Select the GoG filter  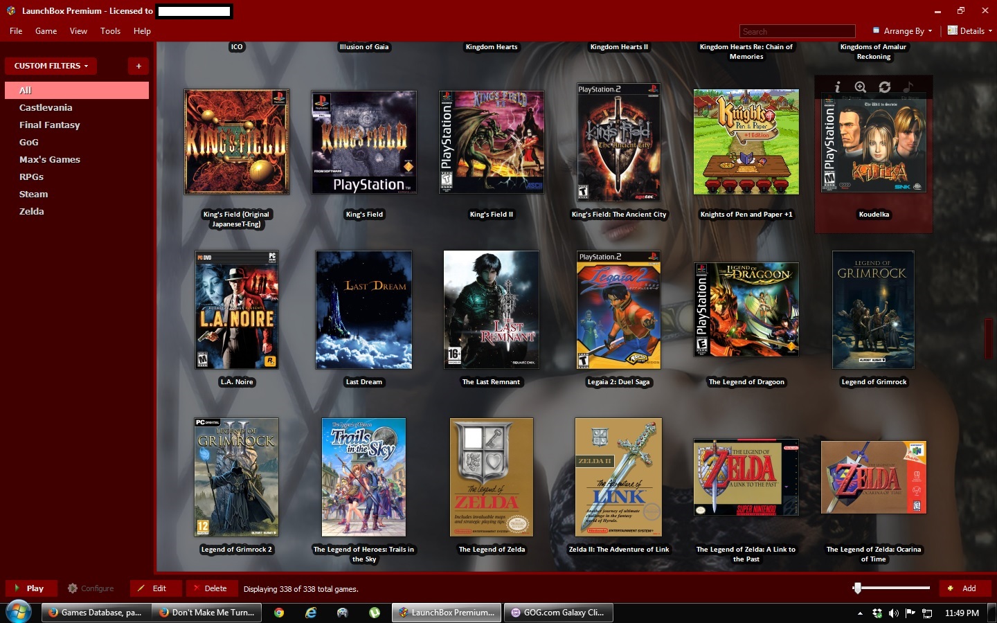(x=77, y=143)
